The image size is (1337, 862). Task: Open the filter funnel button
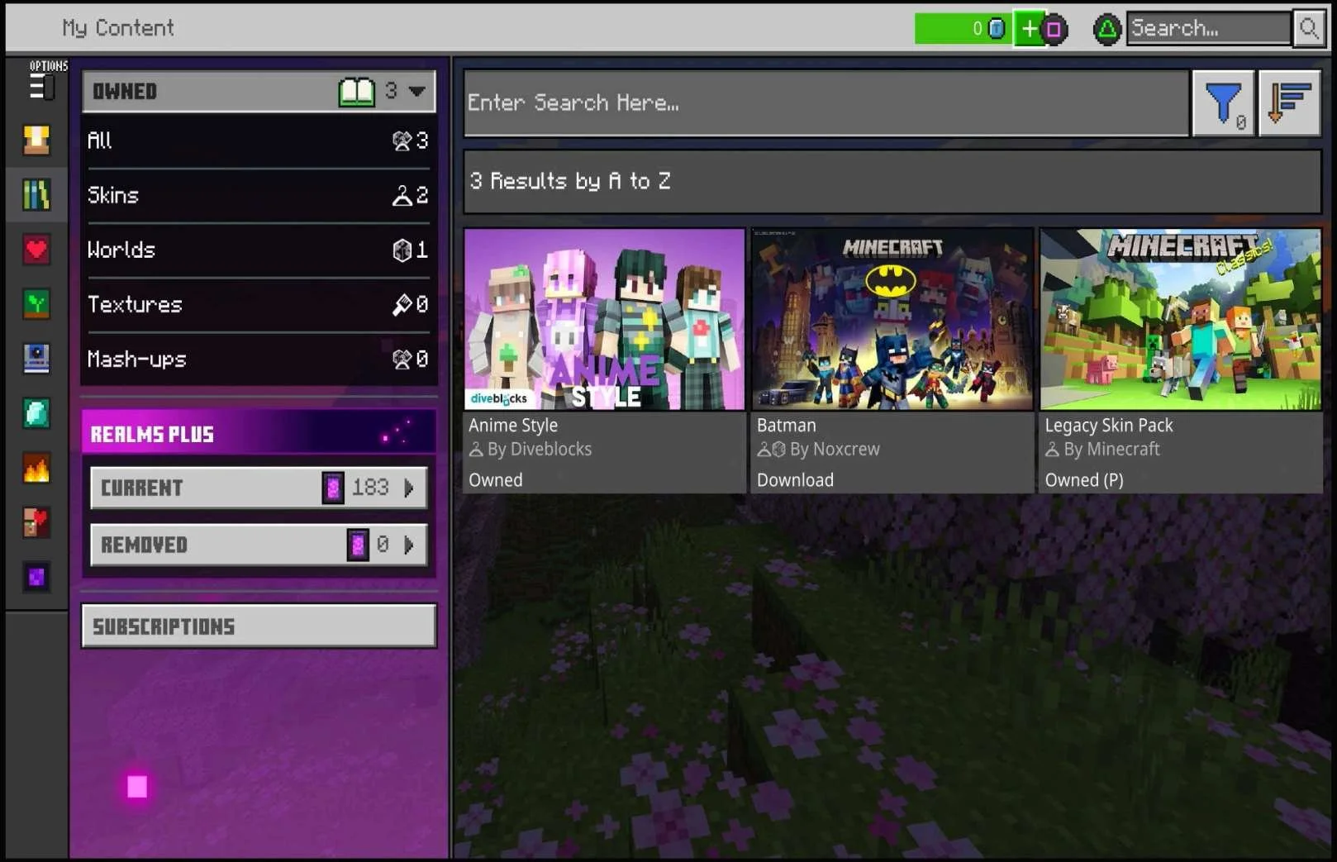[x=1224, y=103]
